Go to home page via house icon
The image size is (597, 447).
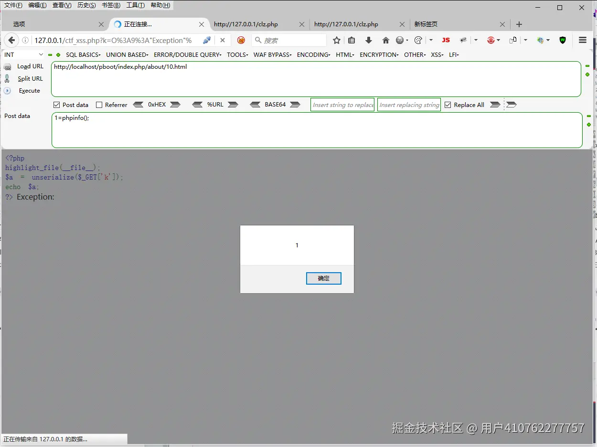click(x=386, y=40)
